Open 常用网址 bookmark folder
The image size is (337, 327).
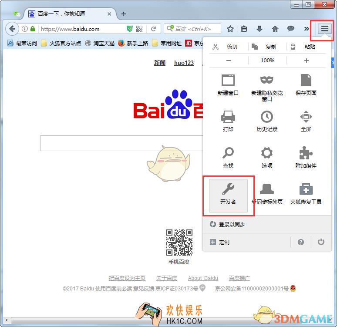click(167, 43)
